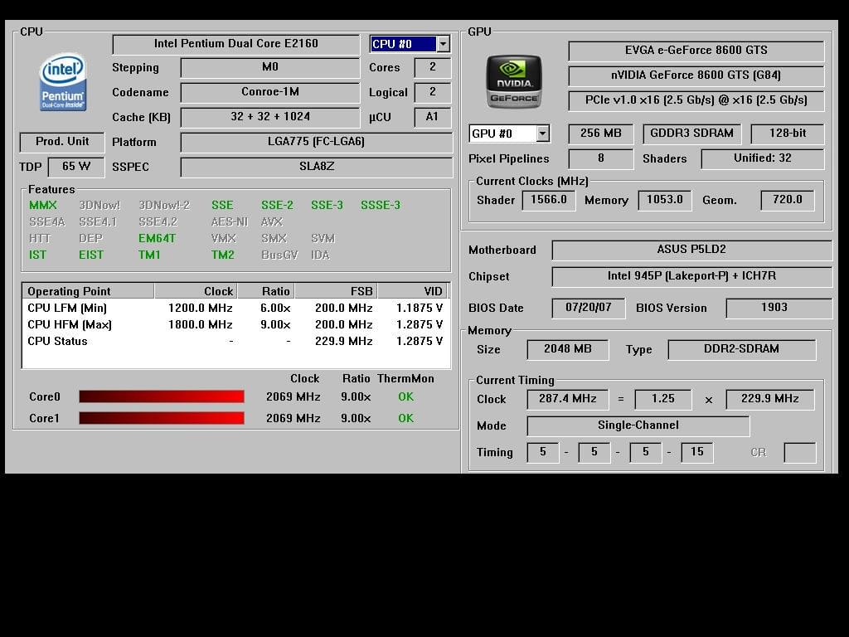Click the Codename field Conroe-1M

pos(270,92)
